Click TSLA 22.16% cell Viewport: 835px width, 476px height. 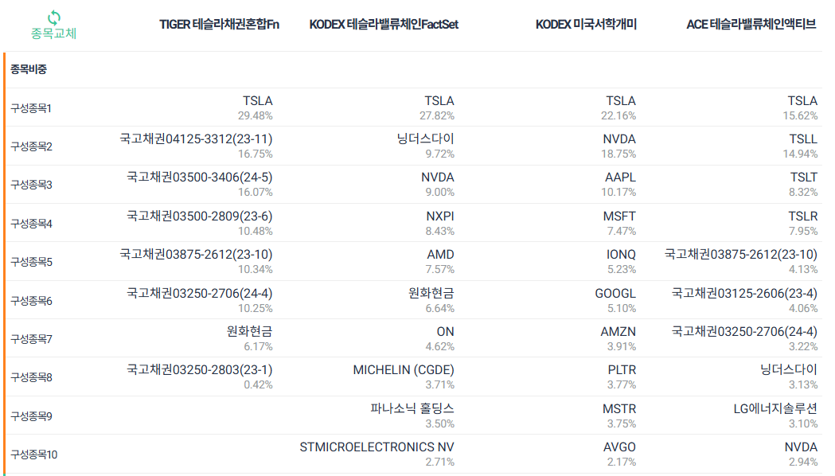(618, 107)
